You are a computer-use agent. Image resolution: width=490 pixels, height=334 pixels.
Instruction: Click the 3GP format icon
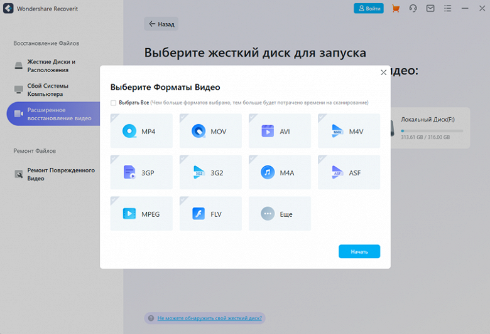pyautogui.click(x=129, y=172)
